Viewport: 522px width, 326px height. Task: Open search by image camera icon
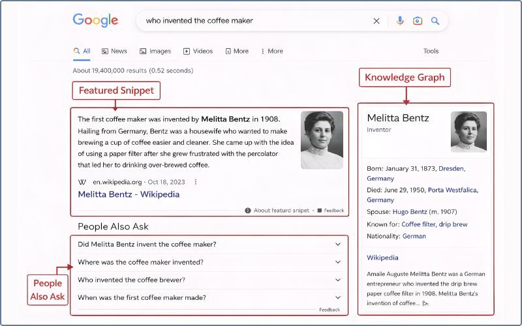point(418,21)
